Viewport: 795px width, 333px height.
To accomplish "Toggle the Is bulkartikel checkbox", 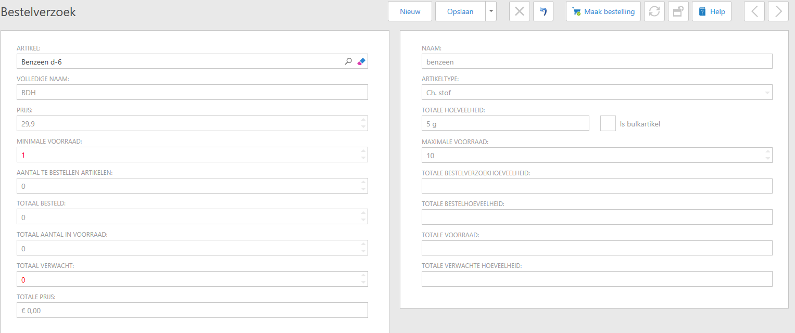I will pyautogui.click(x=608, y=124).
